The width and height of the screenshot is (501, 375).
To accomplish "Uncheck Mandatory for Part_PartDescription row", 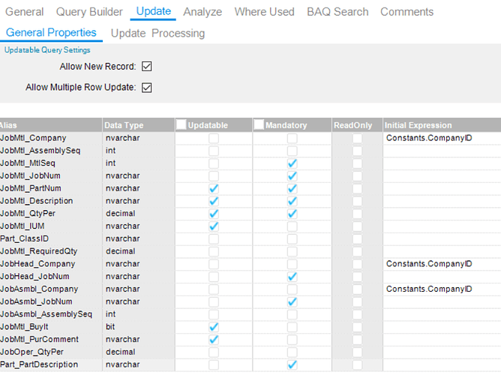I will pos(292,364).
